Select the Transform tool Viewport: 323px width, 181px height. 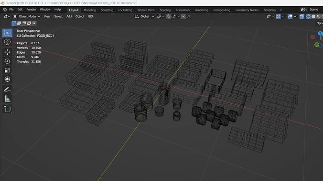pyautogui.click(x=7, y=79)
